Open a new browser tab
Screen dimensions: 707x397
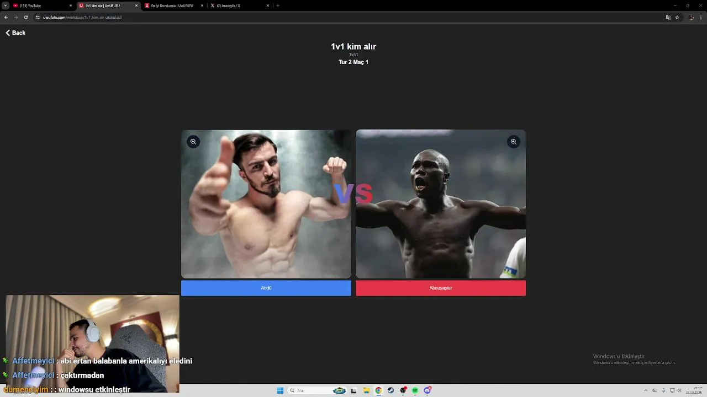pos(278,6)
